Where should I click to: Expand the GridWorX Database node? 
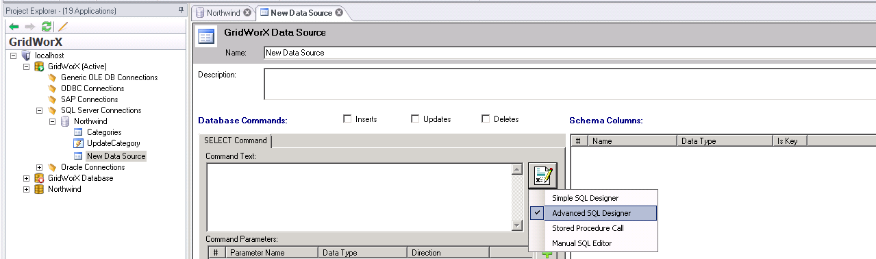point(27,178)
